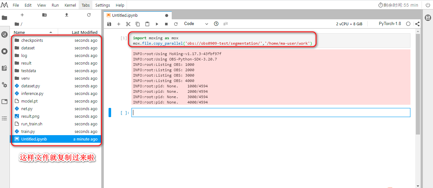
Task: Open the commands palette sidebar icon
Action: (4, 68)
